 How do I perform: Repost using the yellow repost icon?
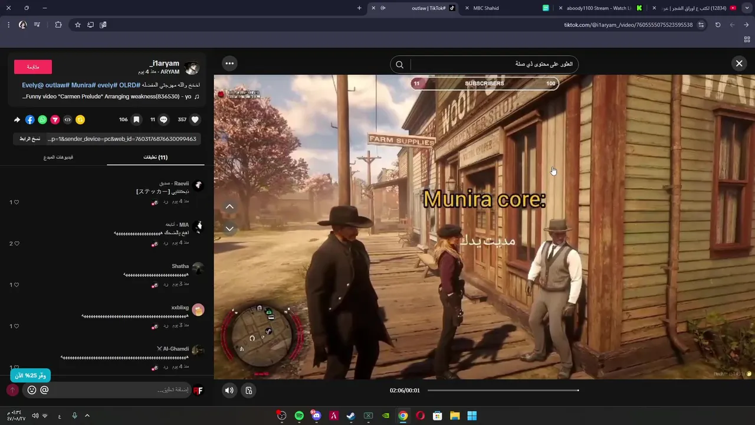point(80,120)
